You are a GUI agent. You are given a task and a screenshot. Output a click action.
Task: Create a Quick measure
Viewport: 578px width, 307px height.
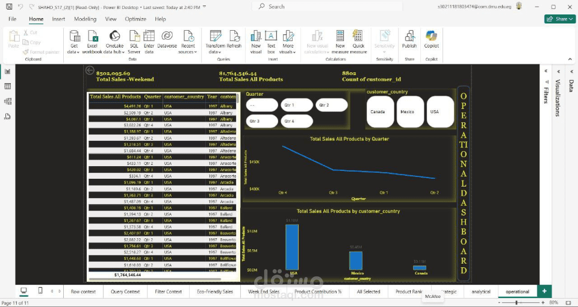pyautogui.click(x=358, y=42)
